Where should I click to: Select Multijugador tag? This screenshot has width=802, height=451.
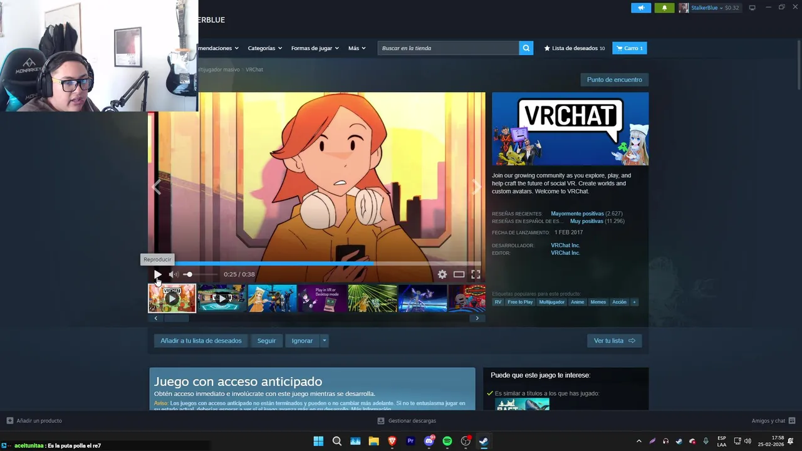pyautogui.click(x=552, y=302)
